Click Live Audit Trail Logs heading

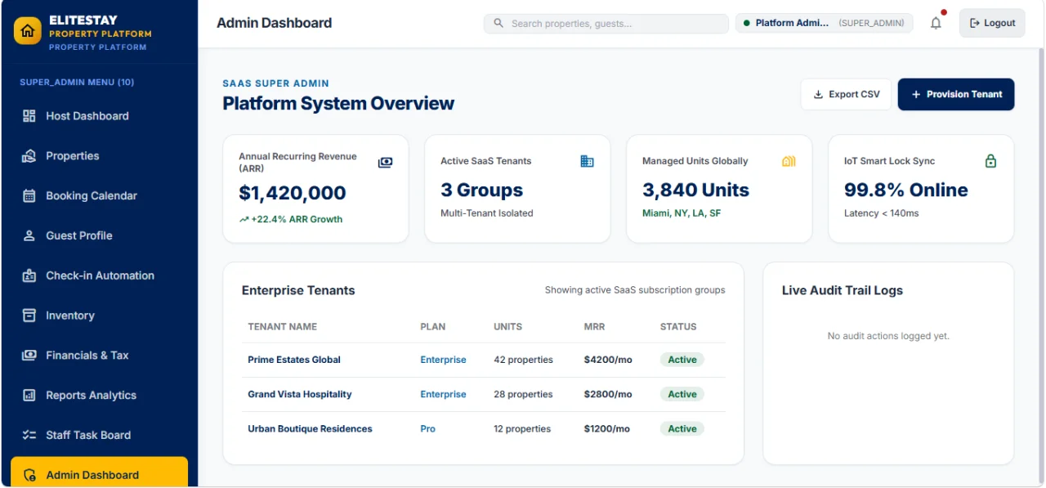(843, 290)
